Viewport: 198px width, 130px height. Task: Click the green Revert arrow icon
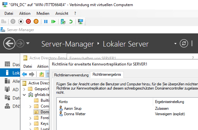point(70,22)
